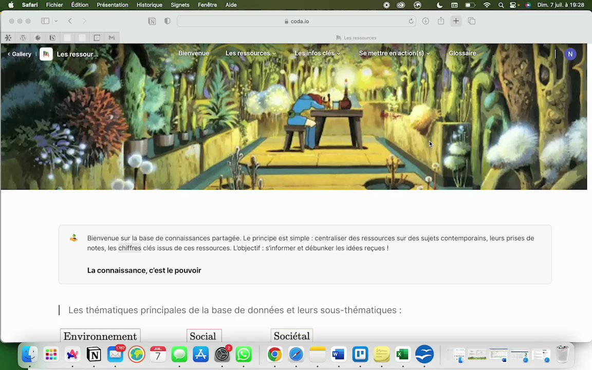This screenshot has width=592, height=370.
Task: Open the Share sheet button
Action: coord(440,21)
